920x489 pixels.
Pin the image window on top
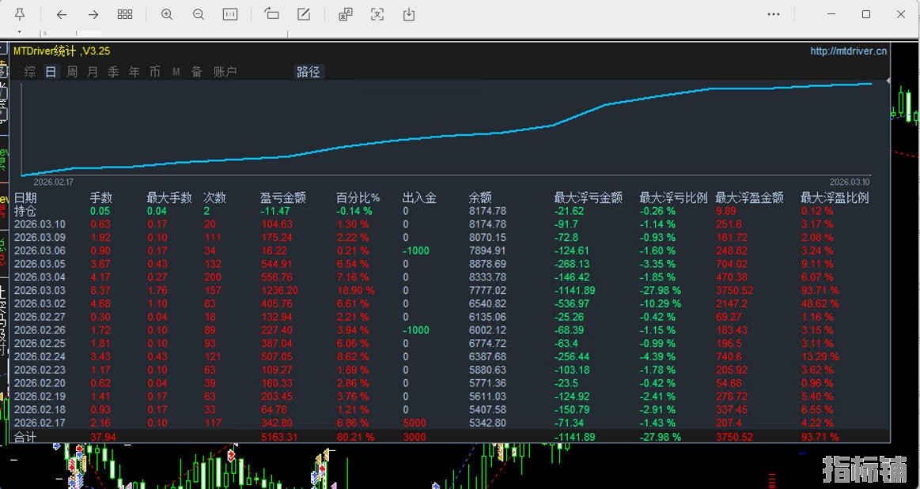(20, 14)
